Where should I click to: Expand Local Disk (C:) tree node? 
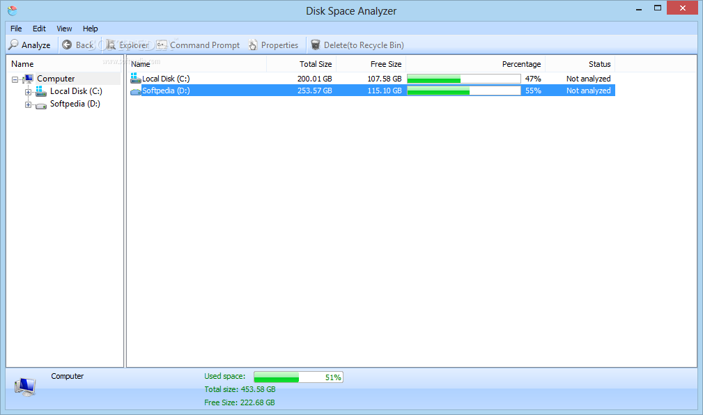tap(28, 93)
